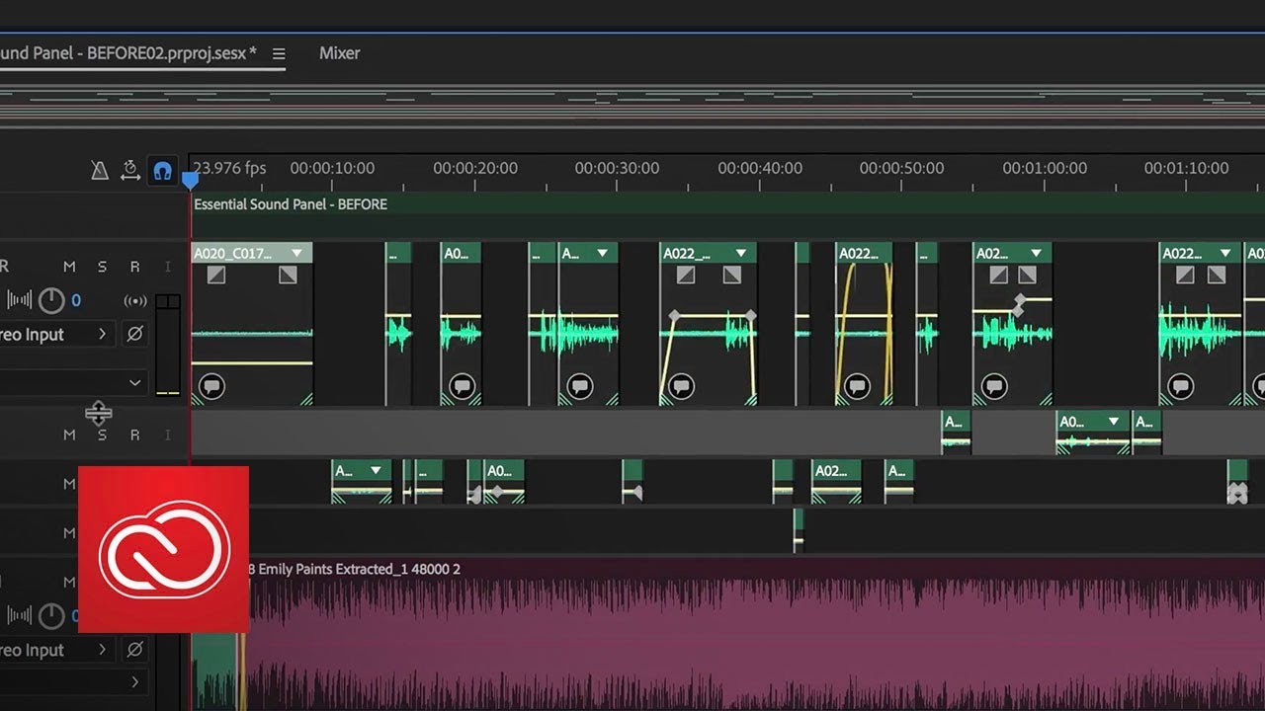The height and width of the screenshot is (711, 1265).
Task: Click the music track pan knob
Action: (x=50, y=616)
